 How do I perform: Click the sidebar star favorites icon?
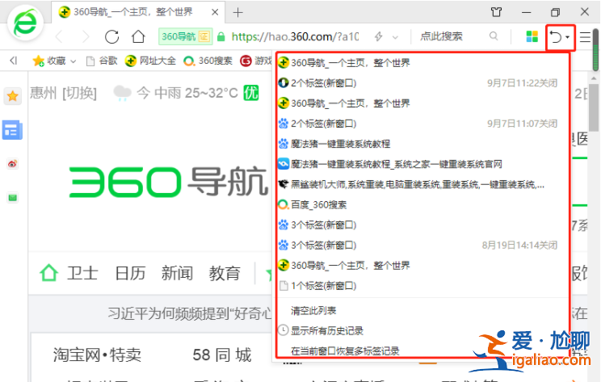pyautogui.click(x=13, y=96)
